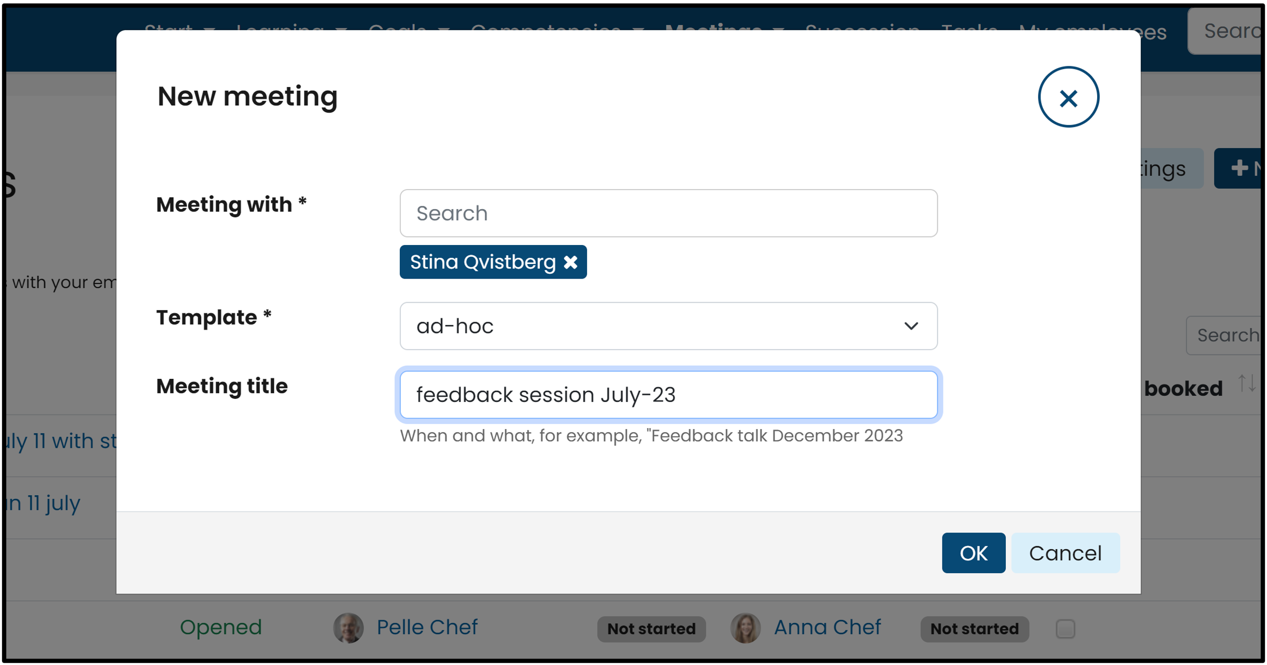Click Pelle Chef's Not started status badge
This screenshot has height=665, width=1267.
pos(651,629)
